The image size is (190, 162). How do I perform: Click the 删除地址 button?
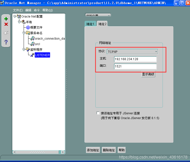click(x=109, y=150)
